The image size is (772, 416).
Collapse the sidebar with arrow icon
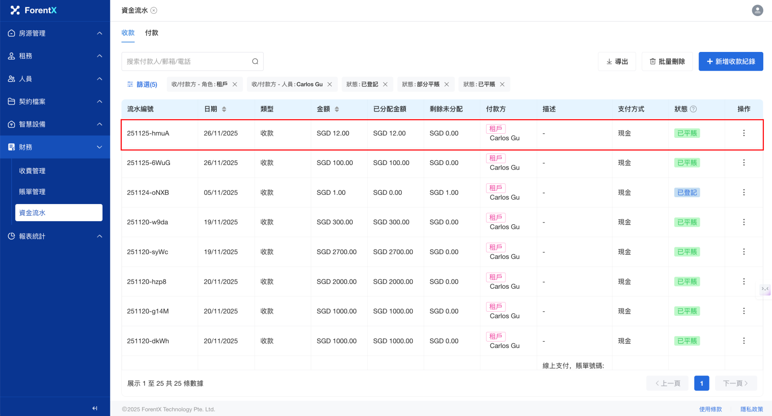click(95, 408)
